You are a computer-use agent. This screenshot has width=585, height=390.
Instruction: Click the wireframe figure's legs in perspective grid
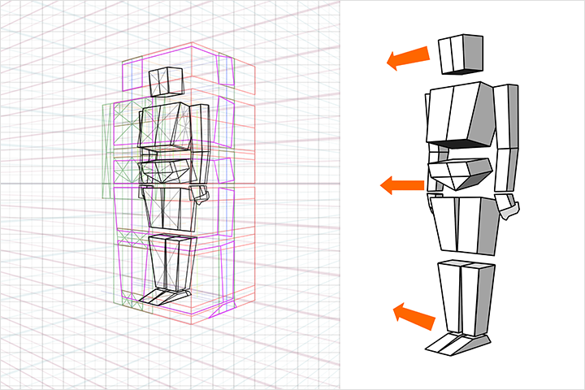point(172,262)
